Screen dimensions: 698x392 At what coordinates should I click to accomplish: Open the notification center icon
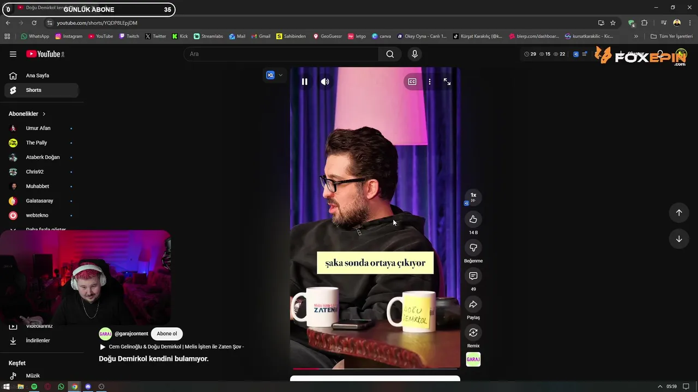point(686,387)
